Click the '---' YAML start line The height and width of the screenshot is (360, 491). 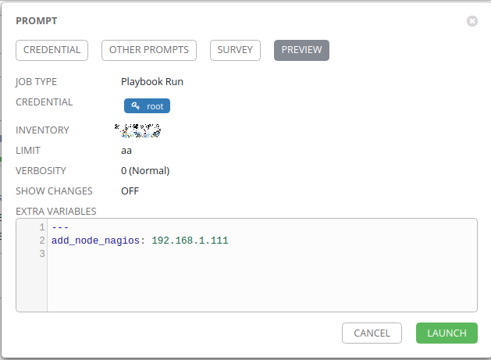(60, 227)
